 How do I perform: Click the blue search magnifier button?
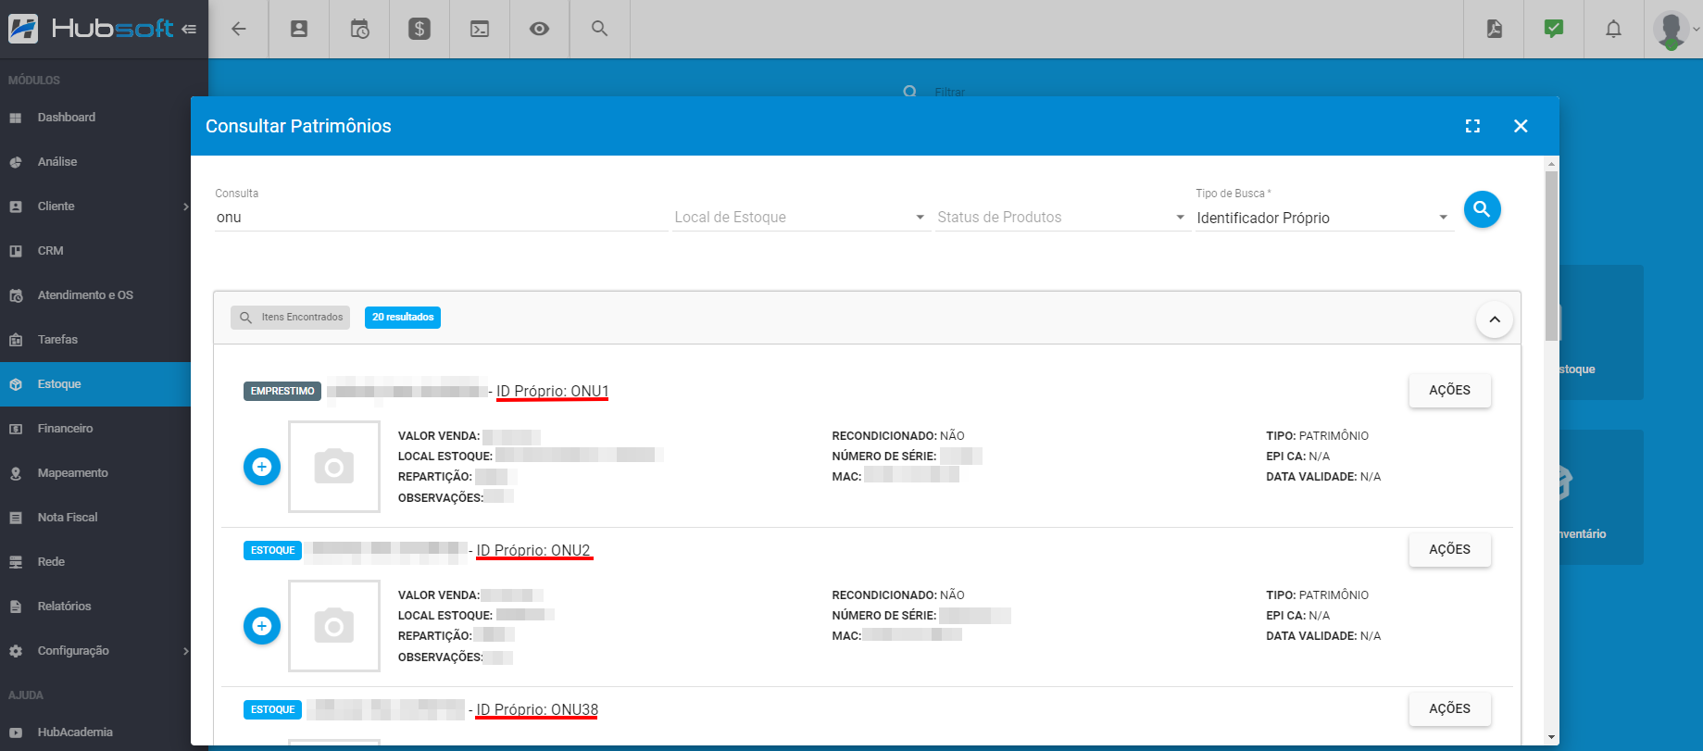click(1482, 209)
